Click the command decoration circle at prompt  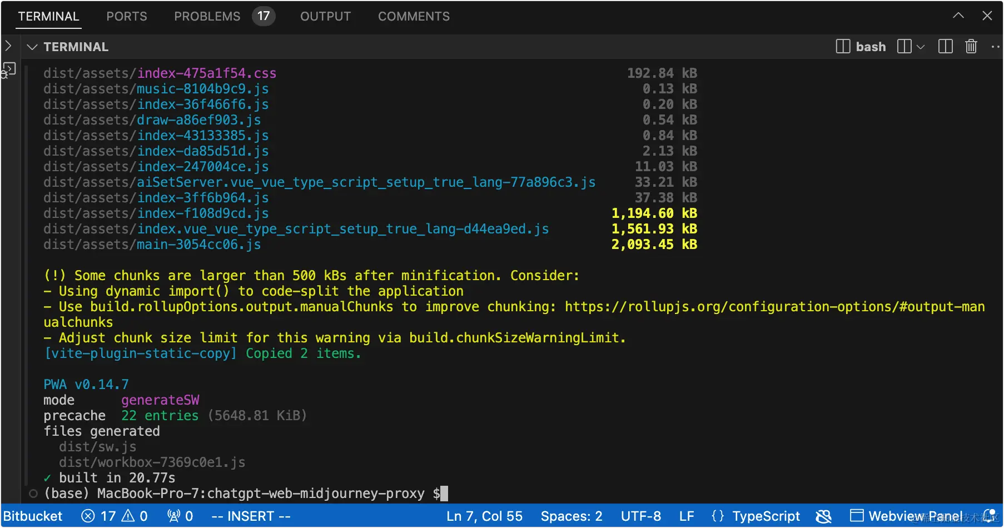pos(33,494)
